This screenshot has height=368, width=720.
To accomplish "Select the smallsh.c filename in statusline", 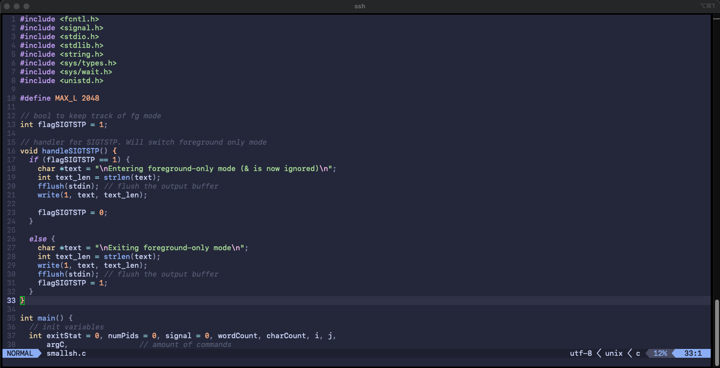I will (66, 353).
